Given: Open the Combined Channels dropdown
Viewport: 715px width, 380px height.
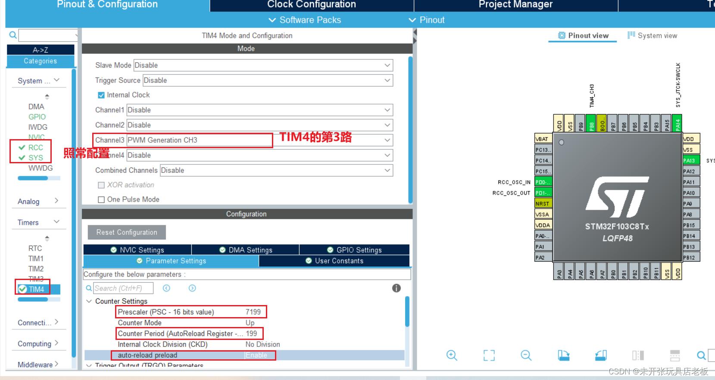Looking at the screenshot, I should coord(276,170).
